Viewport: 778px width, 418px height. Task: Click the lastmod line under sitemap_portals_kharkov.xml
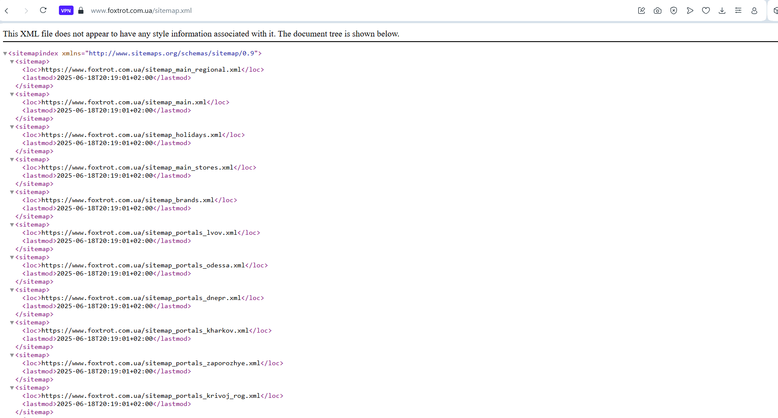pyautogui.click(x=107, y=339)
